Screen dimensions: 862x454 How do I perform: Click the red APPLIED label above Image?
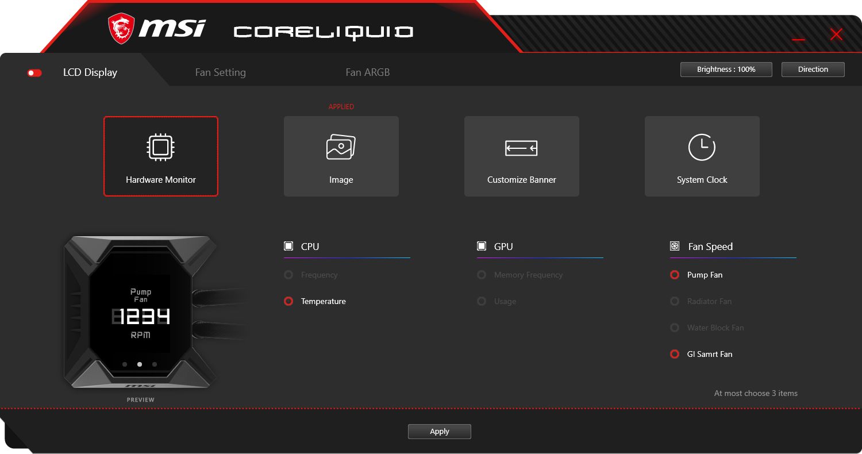341,107
